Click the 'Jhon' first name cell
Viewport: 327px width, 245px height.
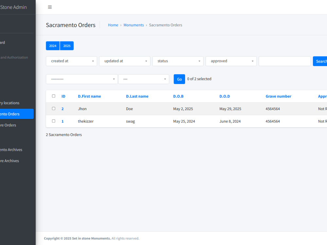(x=82, y=109)
